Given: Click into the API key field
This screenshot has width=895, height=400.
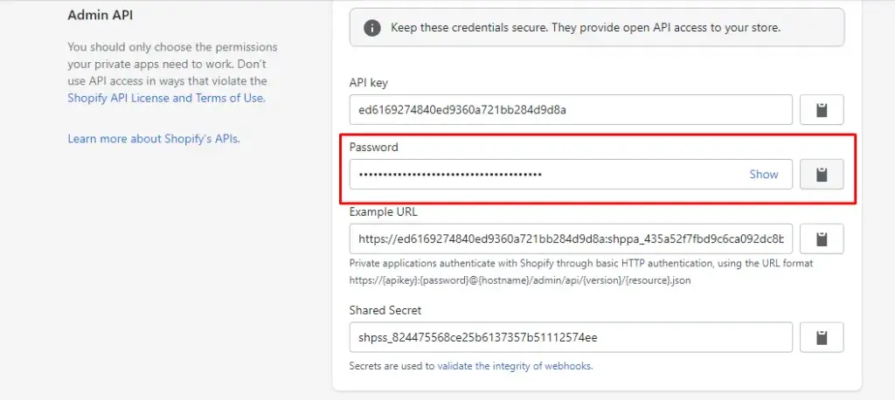Looking at the screenshot, I should [x=570, y=110].
